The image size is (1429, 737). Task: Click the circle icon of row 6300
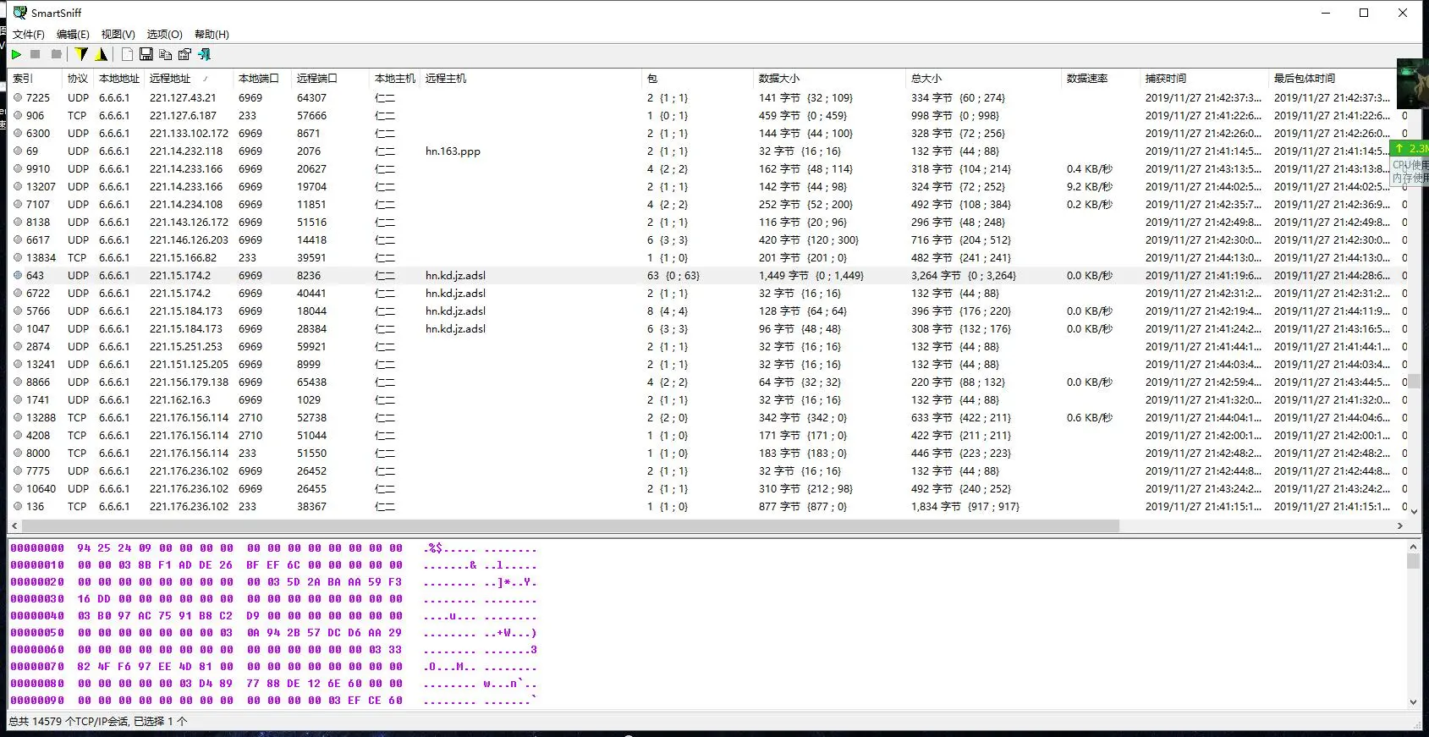(18, 133)
